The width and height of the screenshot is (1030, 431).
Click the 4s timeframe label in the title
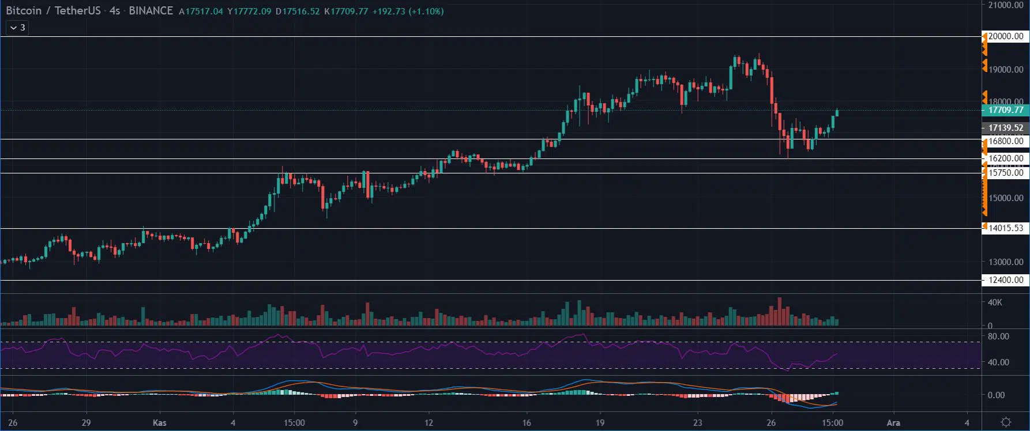point(114,11)
